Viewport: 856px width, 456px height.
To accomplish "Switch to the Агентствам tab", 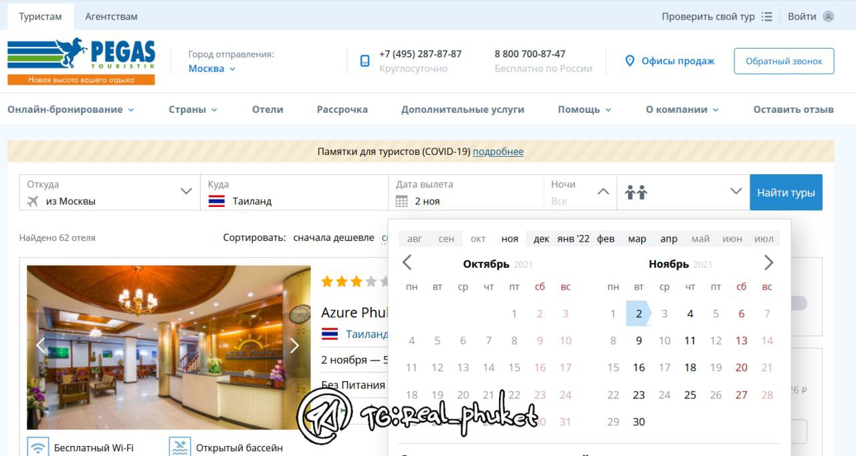I will click(x=111, y=17).
